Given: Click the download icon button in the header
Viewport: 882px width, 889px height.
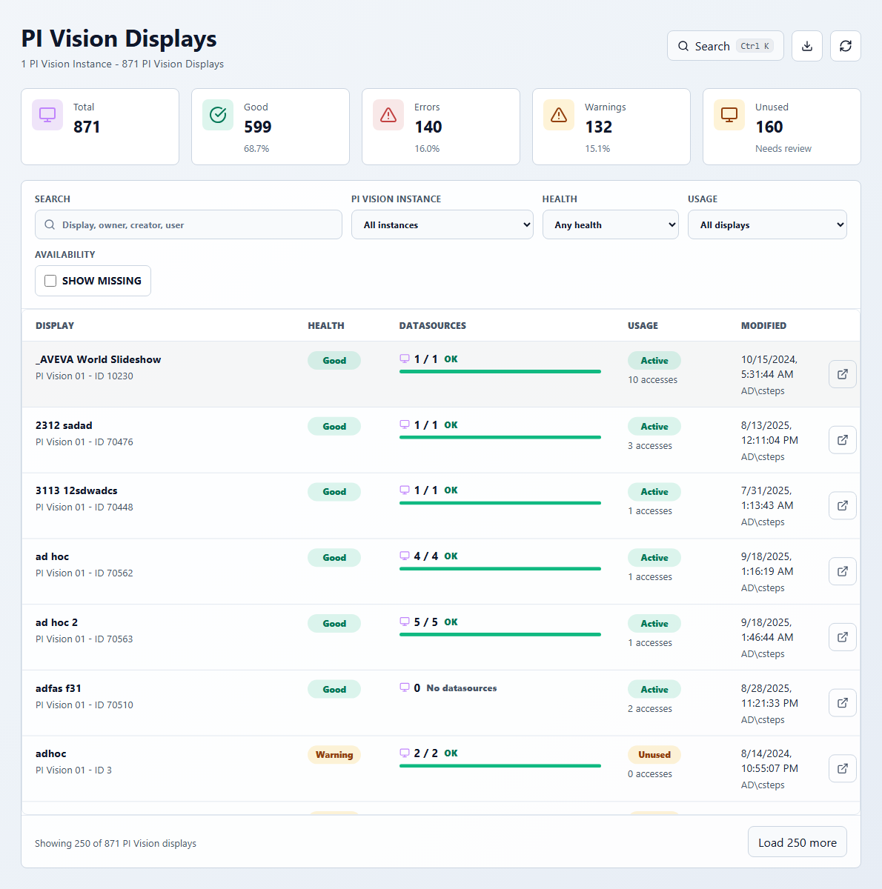Looking at the screenshot, I should coord(807,46).
